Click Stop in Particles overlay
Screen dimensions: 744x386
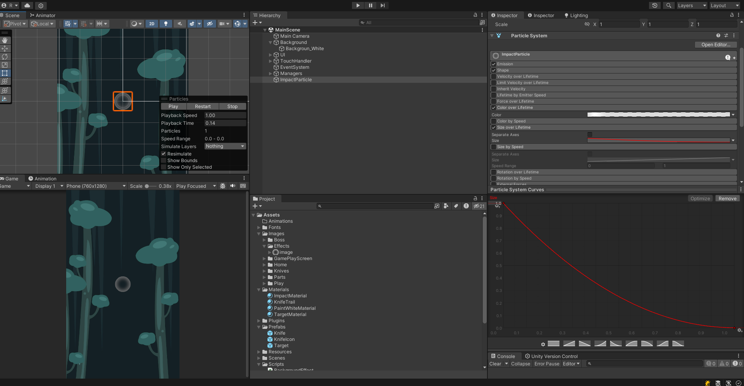232,106
